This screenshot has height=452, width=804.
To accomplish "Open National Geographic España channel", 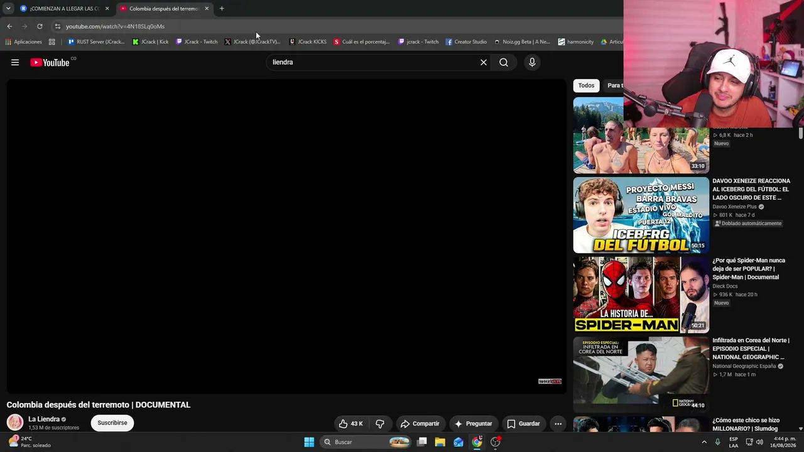I will tap(744, 366).
